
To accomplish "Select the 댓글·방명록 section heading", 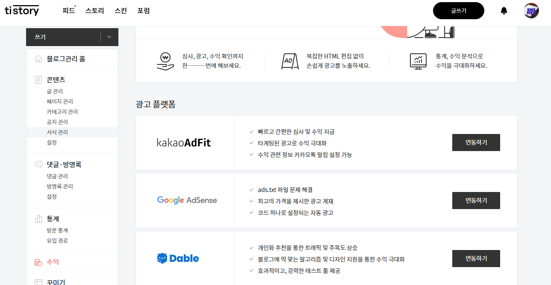I will click(x=64, y=164).
